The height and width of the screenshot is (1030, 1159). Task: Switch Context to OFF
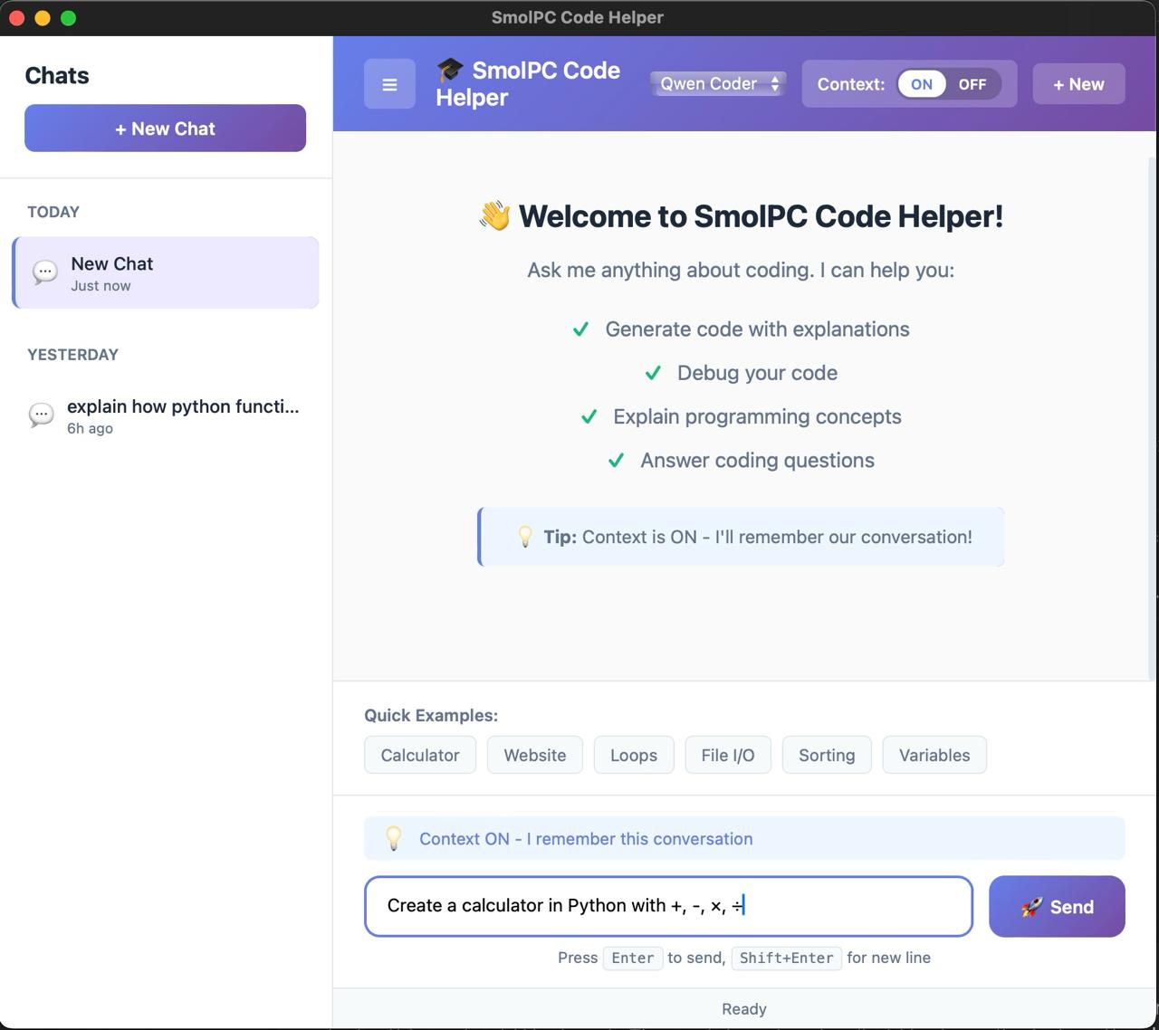972,84
